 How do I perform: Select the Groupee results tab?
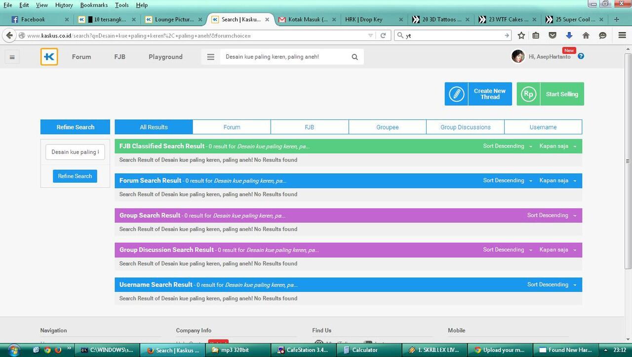pos(387,127)
